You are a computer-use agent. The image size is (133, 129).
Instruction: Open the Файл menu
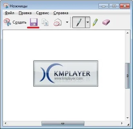pos(9,13)
